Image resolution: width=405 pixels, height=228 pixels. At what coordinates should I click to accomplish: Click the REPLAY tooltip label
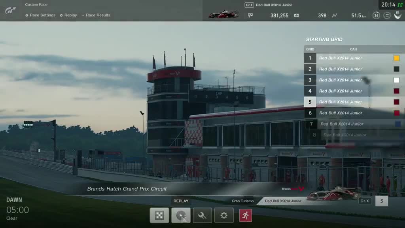tap(181, 201)
